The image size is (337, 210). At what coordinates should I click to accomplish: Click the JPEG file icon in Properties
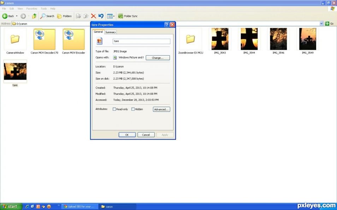pyautogui.click(x=100, y=41)
